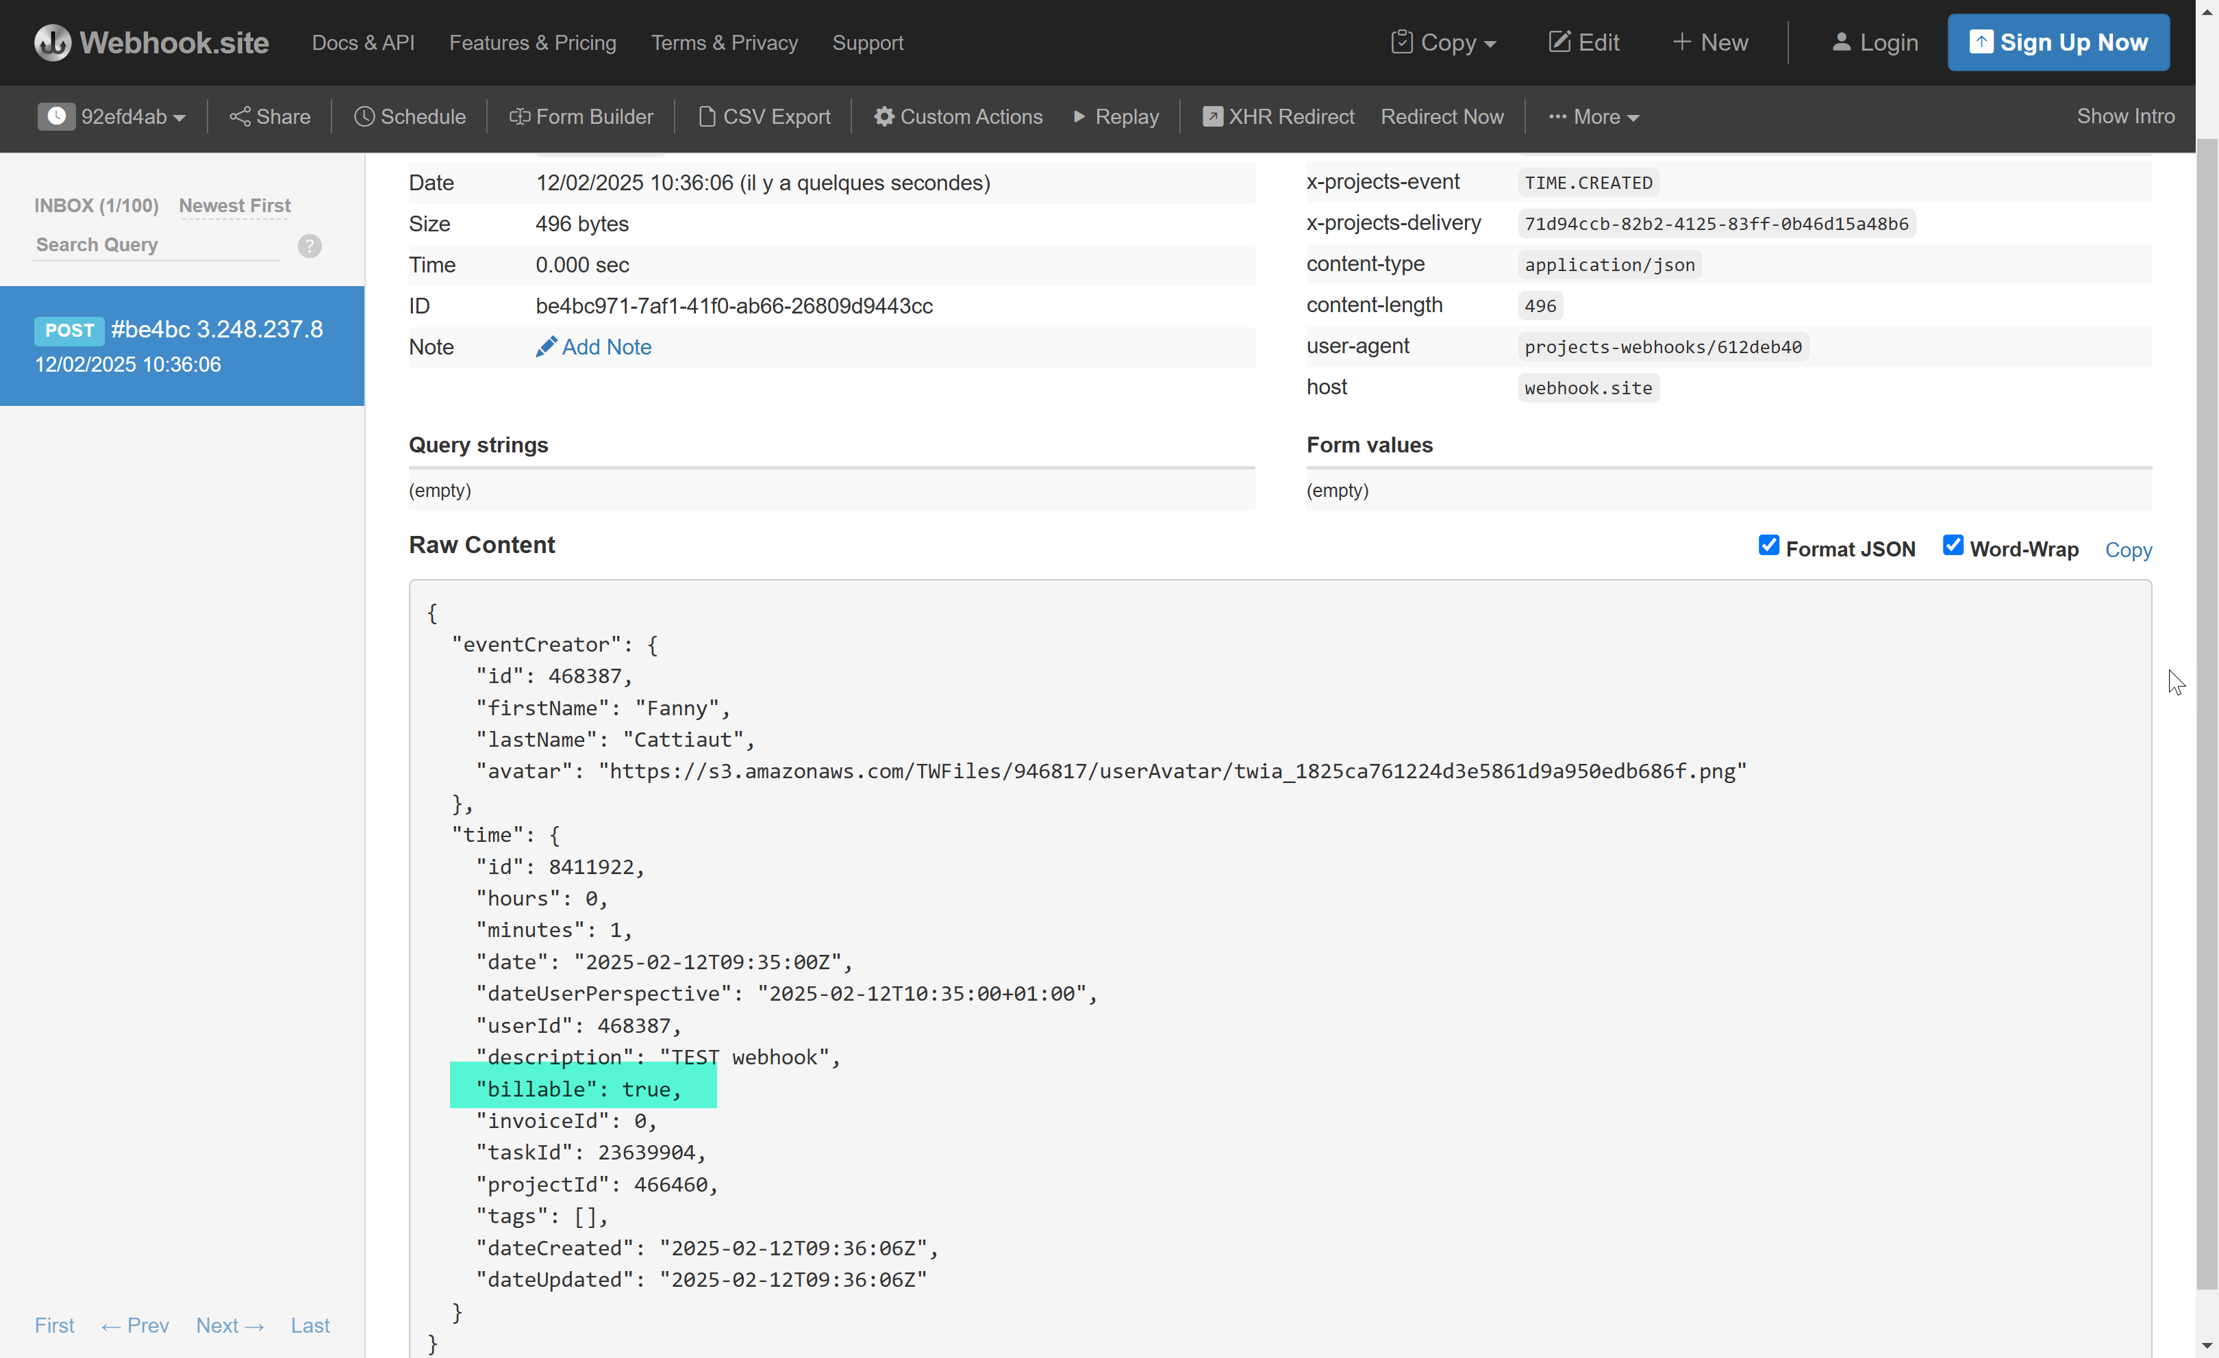The height and width of the screenshot is (1358, 2219).
Task: Click the application/json header value
Action: [x=1609, y=265]
